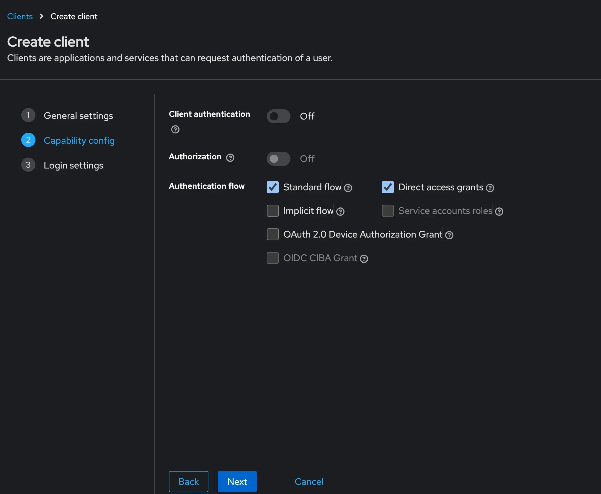Check OAuth 2.0 Device Authorization Grant

click(x=272, y=234)
